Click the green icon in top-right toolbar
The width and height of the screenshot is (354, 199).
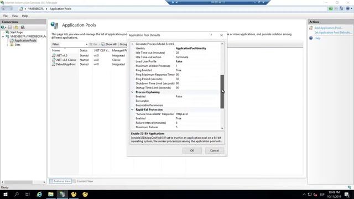click(x=331, y=9)
